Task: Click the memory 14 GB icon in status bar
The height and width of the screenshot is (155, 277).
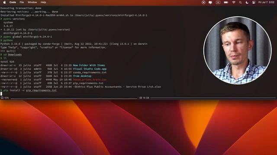Action: [141, 98]
